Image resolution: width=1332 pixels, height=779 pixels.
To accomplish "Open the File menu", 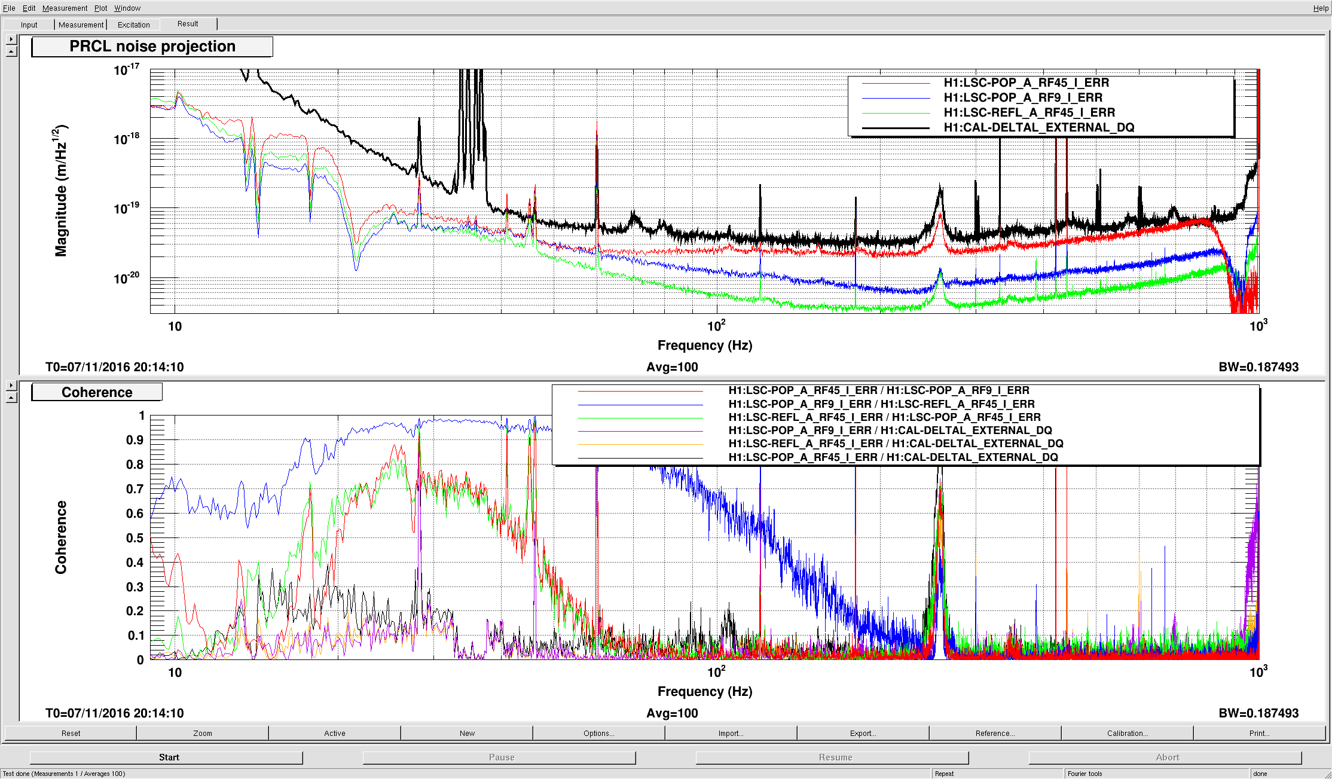I will [x=9, y=8].
